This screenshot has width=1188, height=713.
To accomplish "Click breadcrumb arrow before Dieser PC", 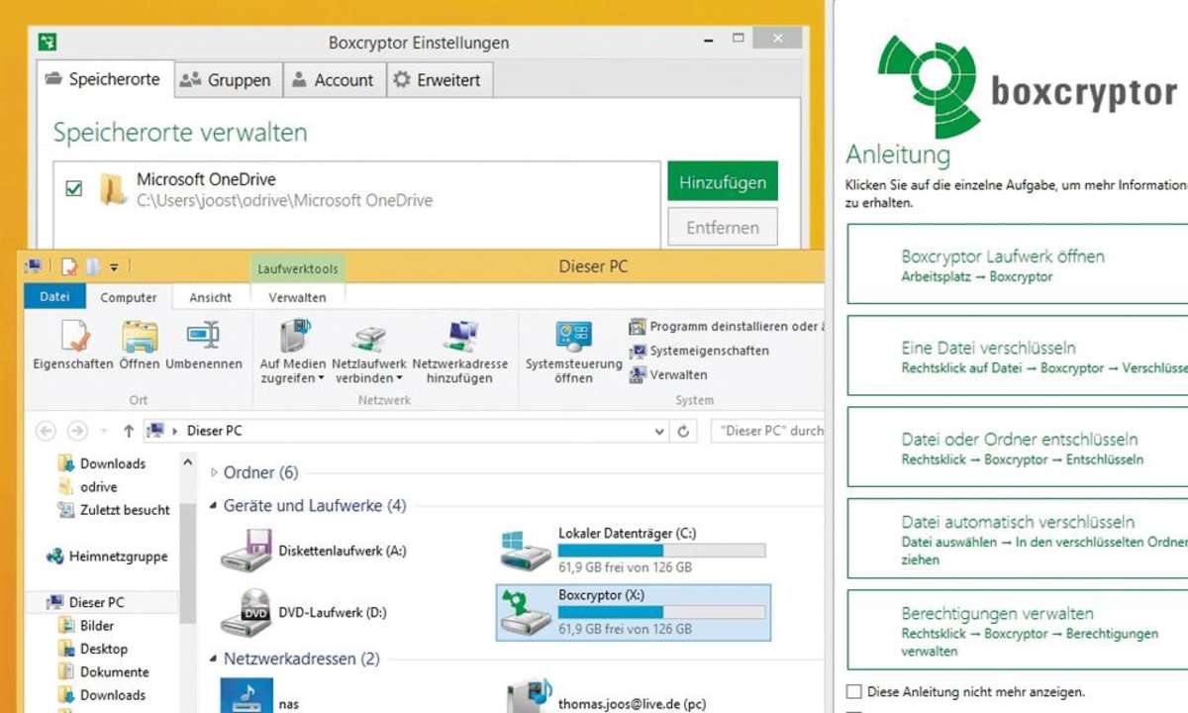I will pyautogui.click(x=175, y=432).
